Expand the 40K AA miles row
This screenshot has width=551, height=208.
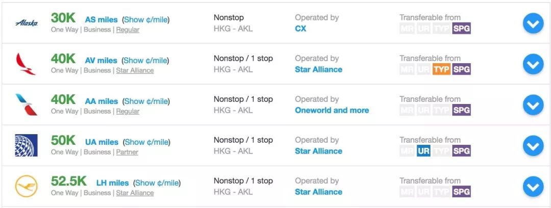tap(533, 105)
